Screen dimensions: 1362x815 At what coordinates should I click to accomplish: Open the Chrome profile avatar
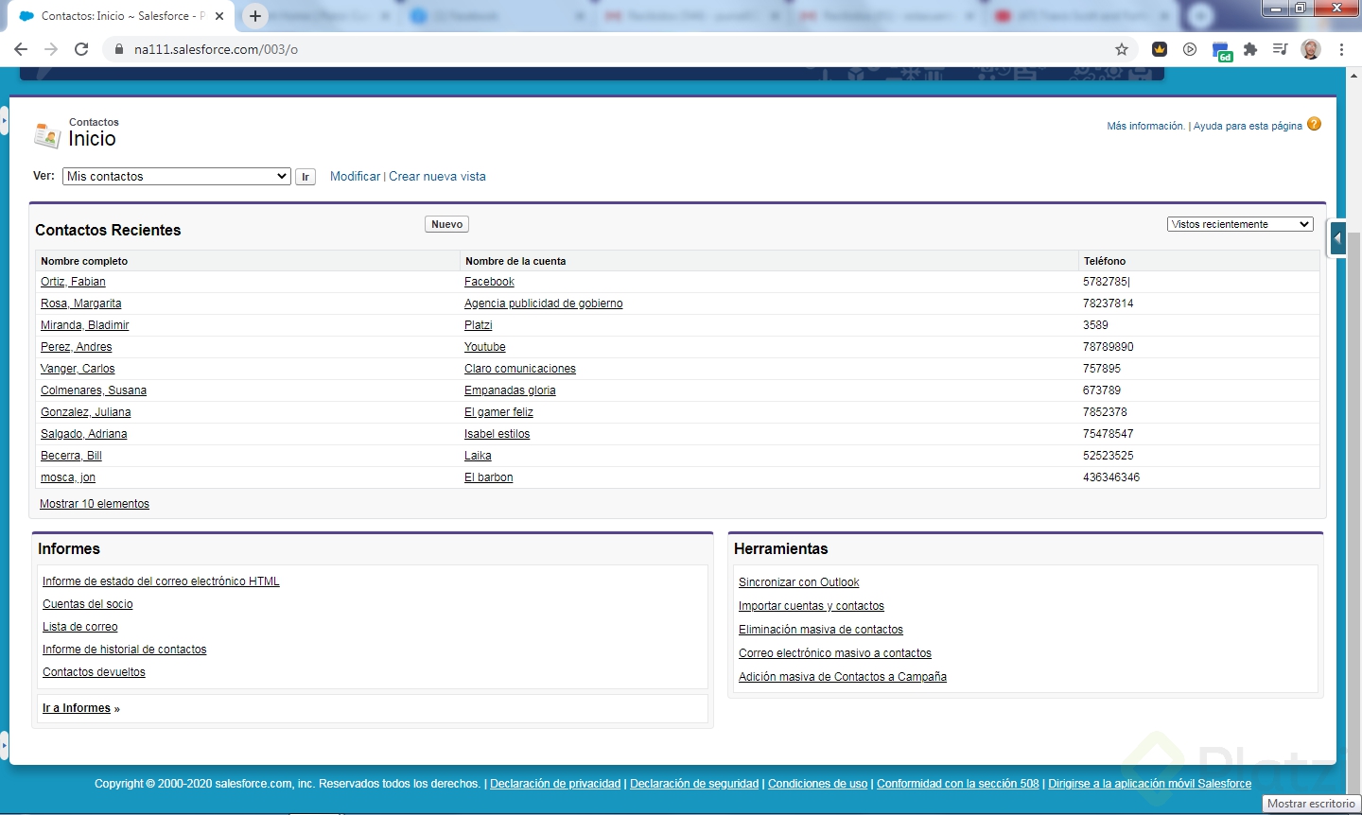click(1311, 49)
